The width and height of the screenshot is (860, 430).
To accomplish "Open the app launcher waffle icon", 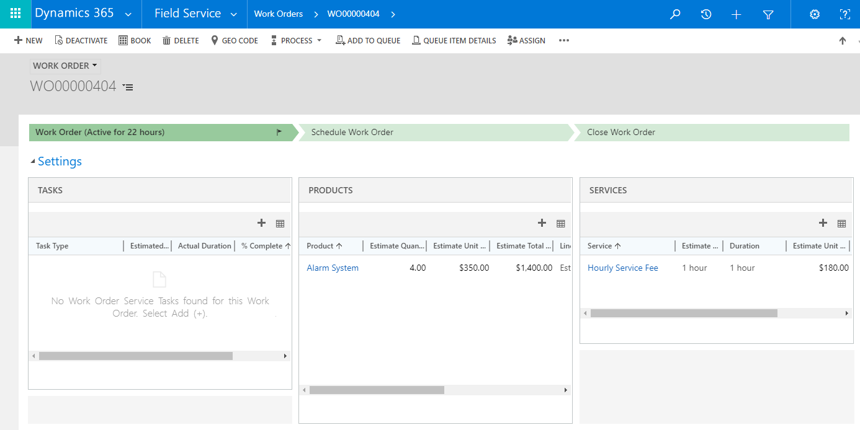I will click(x=16, y=14).
